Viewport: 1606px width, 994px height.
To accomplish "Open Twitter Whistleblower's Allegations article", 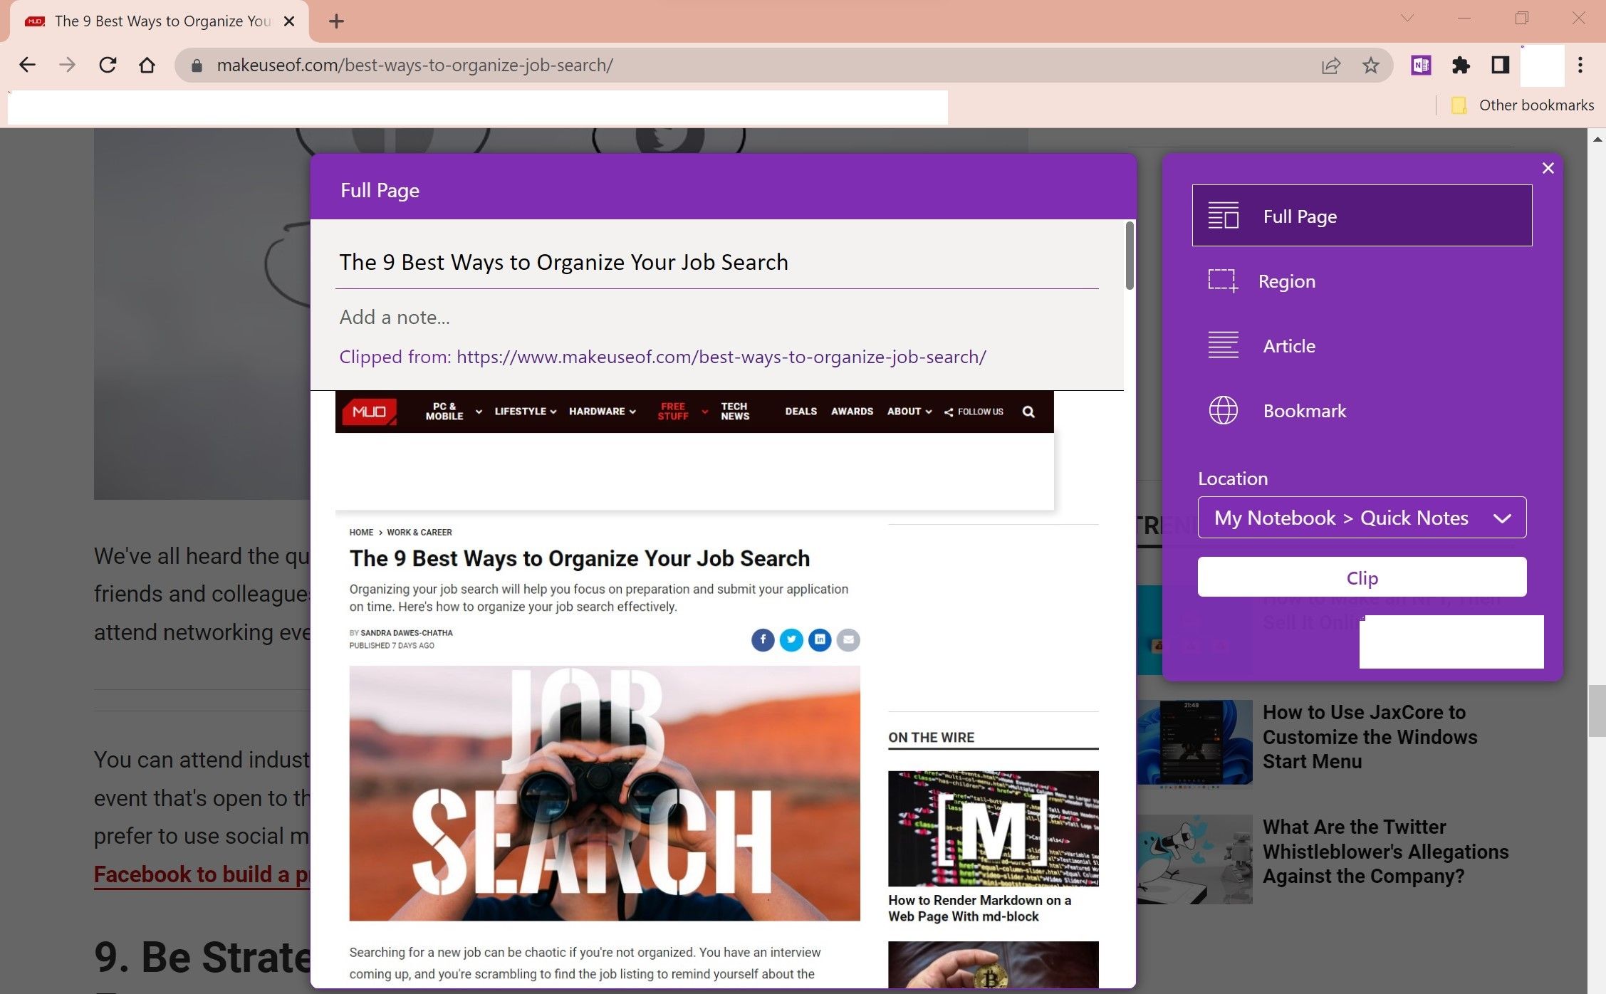I will [1385, 852].
